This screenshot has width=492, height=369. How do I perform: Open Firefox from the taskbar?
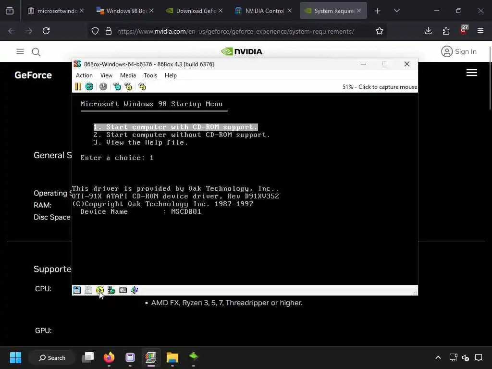click(x=109, y=357)
